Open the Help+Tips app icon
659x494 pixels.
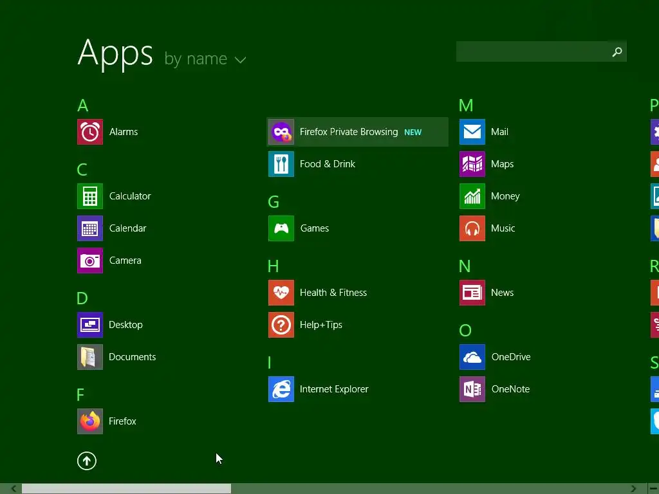281,325
